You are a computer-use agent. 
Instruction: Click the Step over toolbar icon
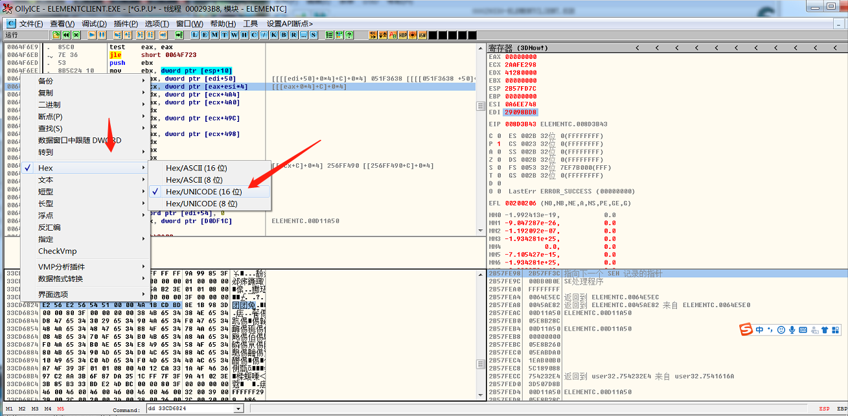coord(128,34)
